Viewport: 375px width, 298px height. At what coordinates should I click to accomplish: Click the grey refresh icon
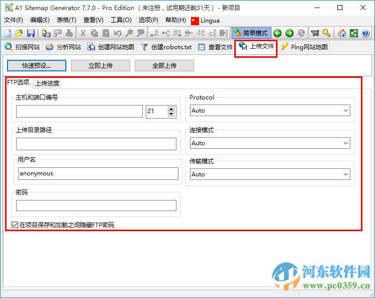(x=301, y=33)
